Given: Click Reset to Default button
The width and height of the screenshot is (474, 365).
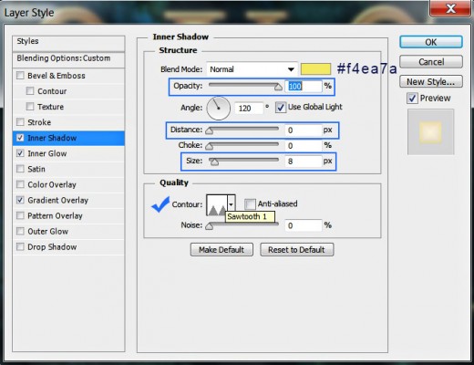Looking at the screenshot, I should click(x=296, y=250).
